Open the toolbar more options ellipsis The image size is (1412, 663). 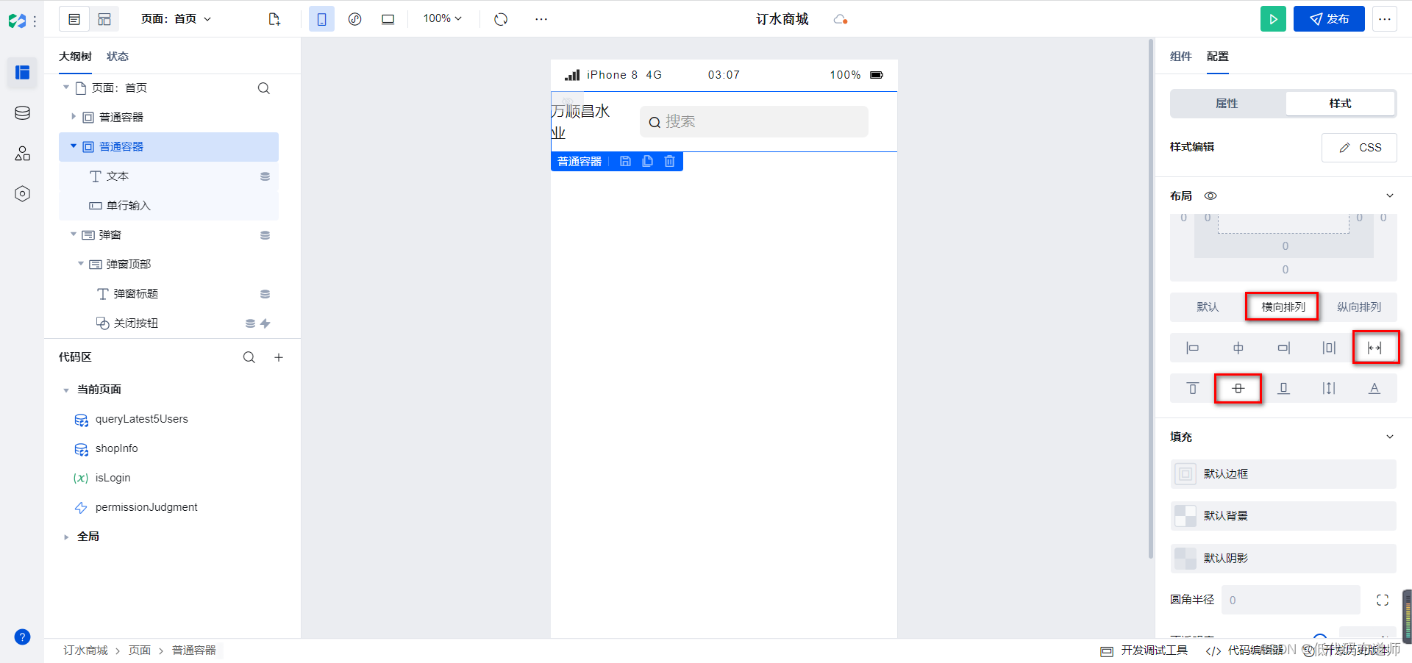[541, 19]
